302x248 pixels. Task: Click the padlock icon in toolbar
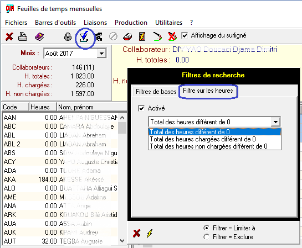pos(68,36)
